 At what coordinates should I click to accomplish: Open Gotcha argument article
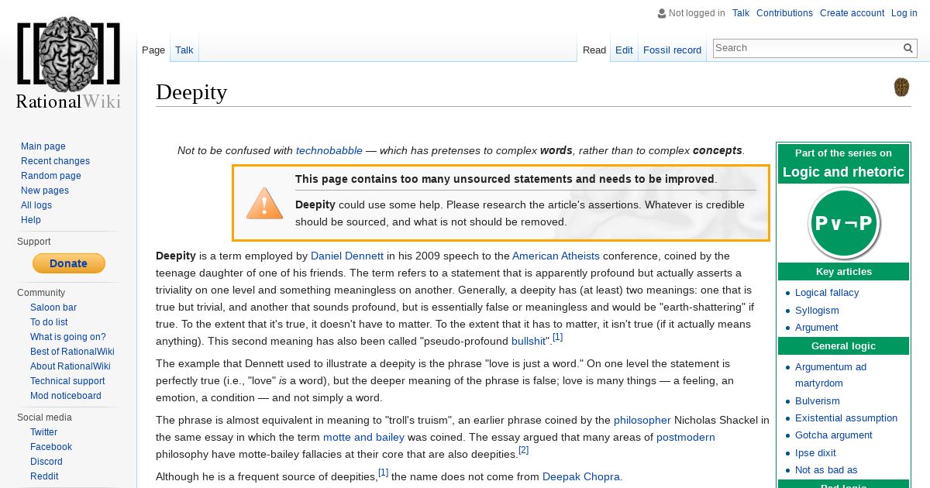point(834,435)
